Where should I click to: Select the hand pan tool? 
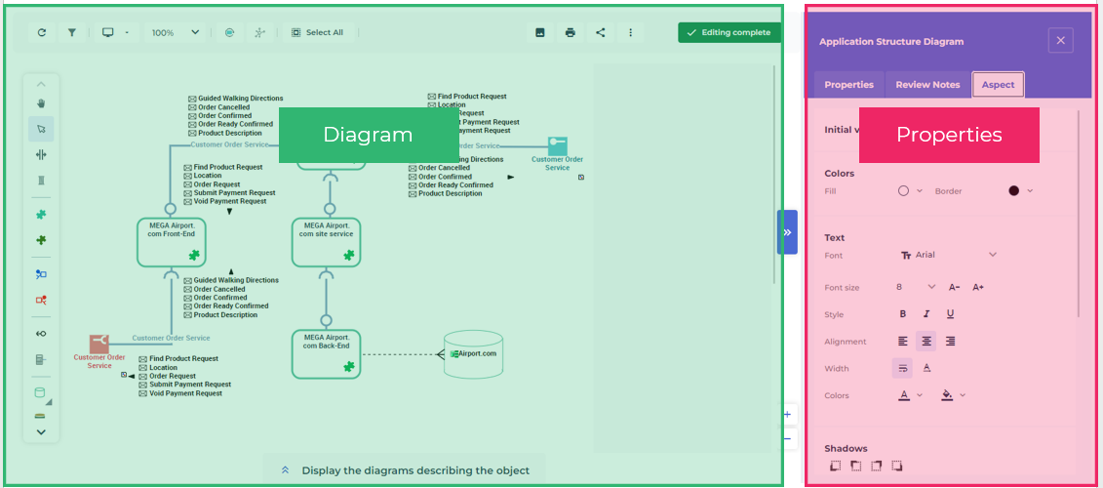tap(41, 103)
